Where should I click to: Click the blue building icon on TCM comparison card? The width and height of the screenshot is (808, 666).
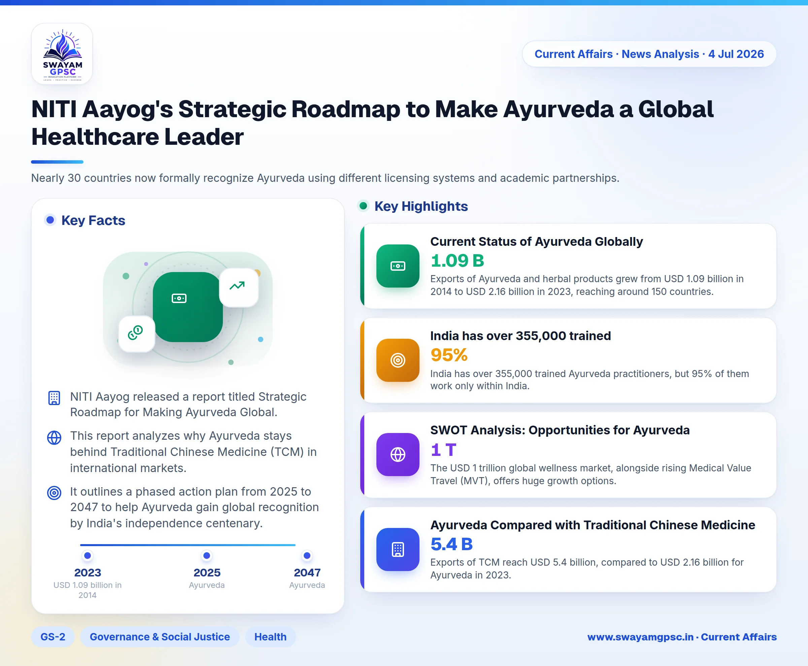398,550
